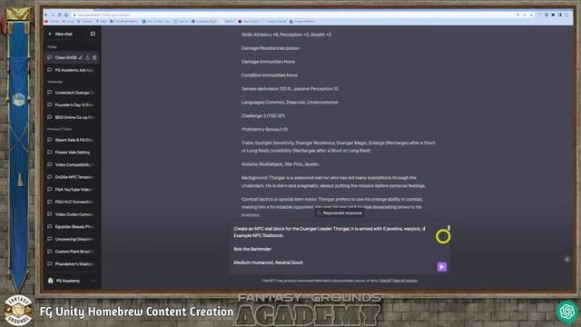The width and height of the screenshot is (581, 327).
Task: Send the message with purple arrow button
Action: click(442, 266)
